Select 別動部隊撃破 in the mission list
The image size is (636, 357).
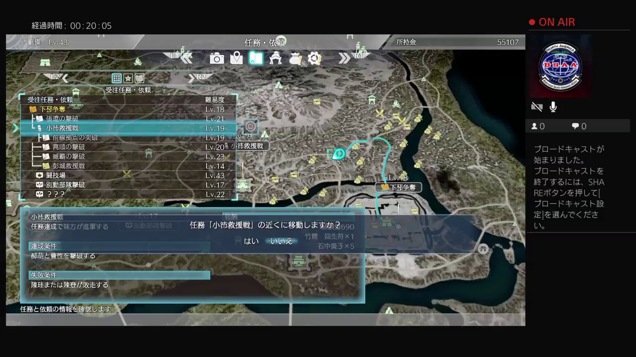[x=65, y=185]
